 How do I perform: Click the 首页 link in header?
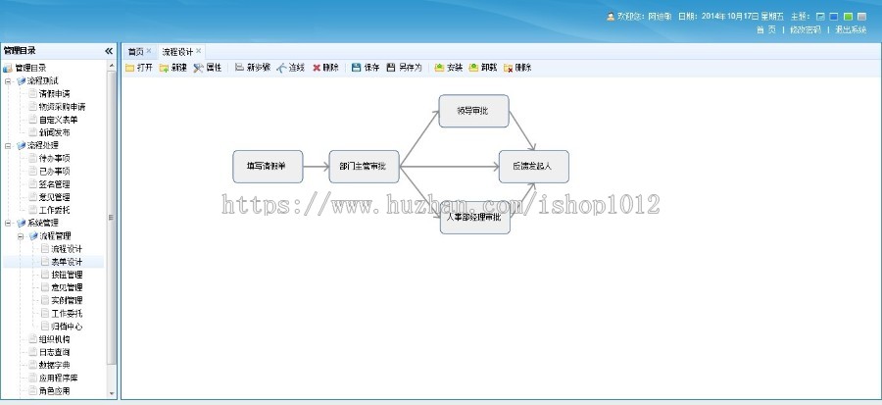[765, 29]
